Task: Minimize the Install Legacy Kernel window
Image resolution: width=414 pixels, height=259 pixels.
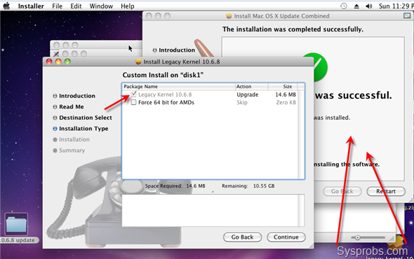Action: pyautogui.click(x=58, y=62)
